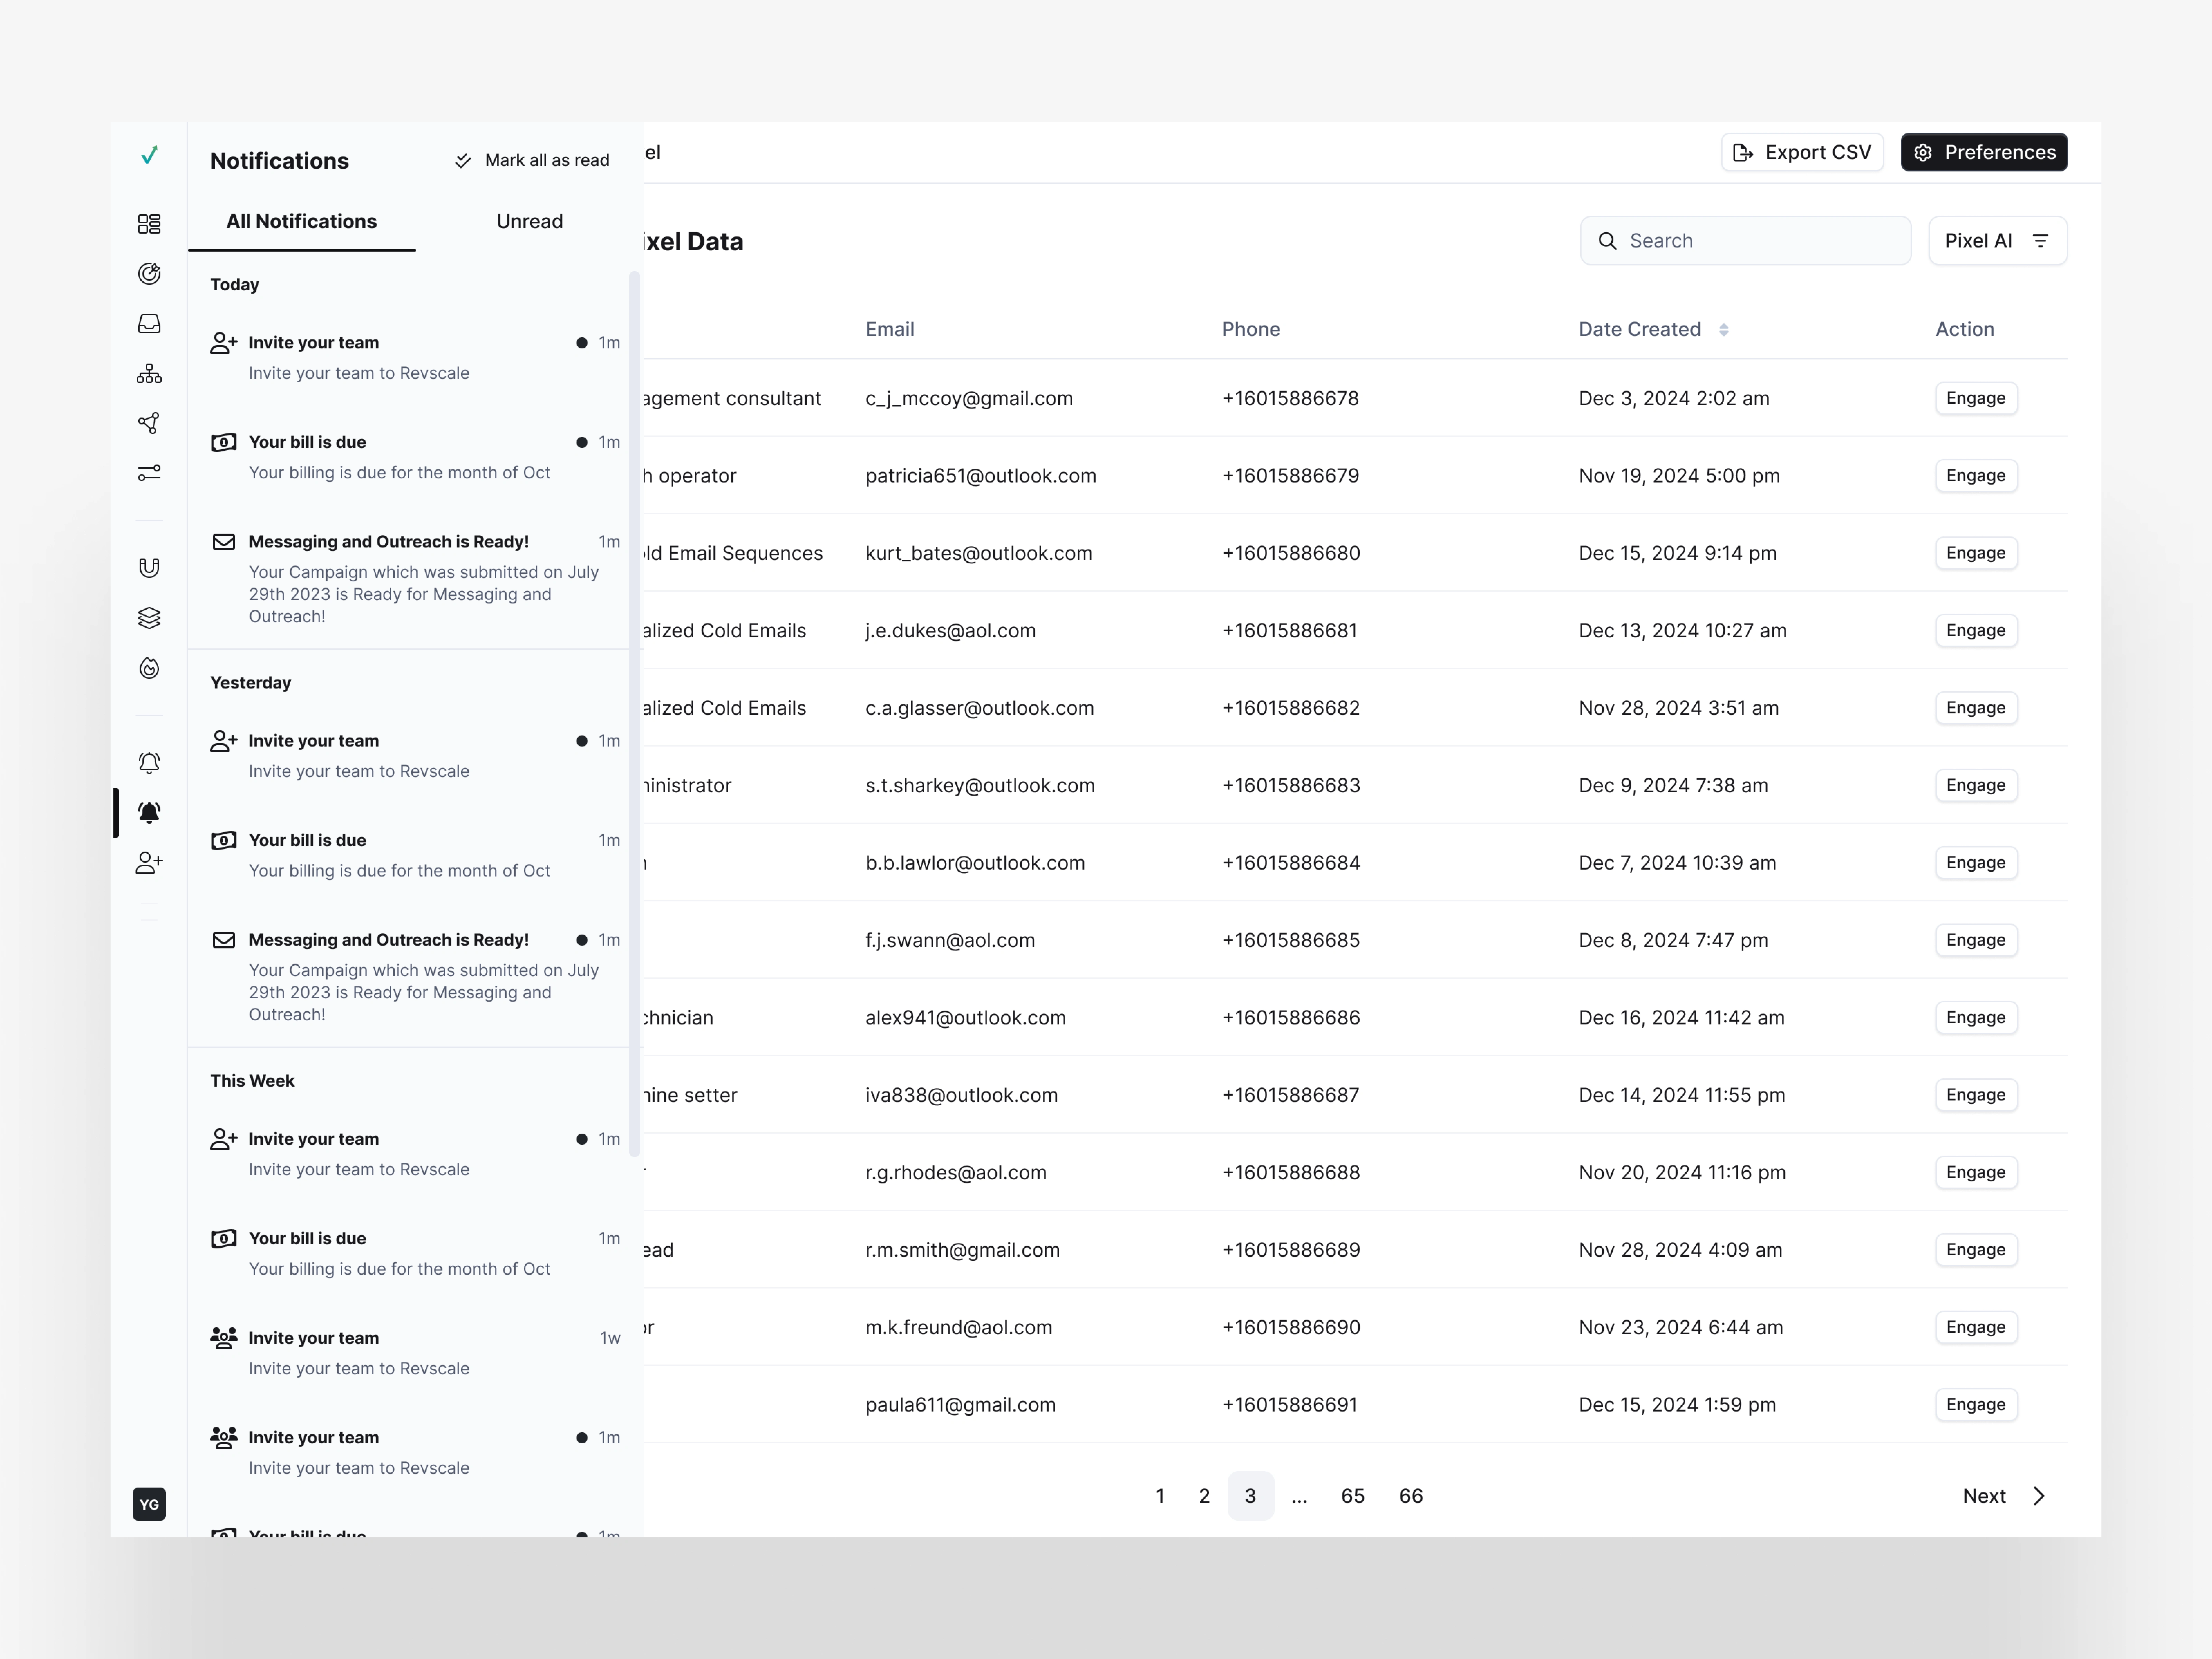Sort by Date Created arrows
The height and width of the screenshot is (1659, 2212).
[x=1724, y=330]
